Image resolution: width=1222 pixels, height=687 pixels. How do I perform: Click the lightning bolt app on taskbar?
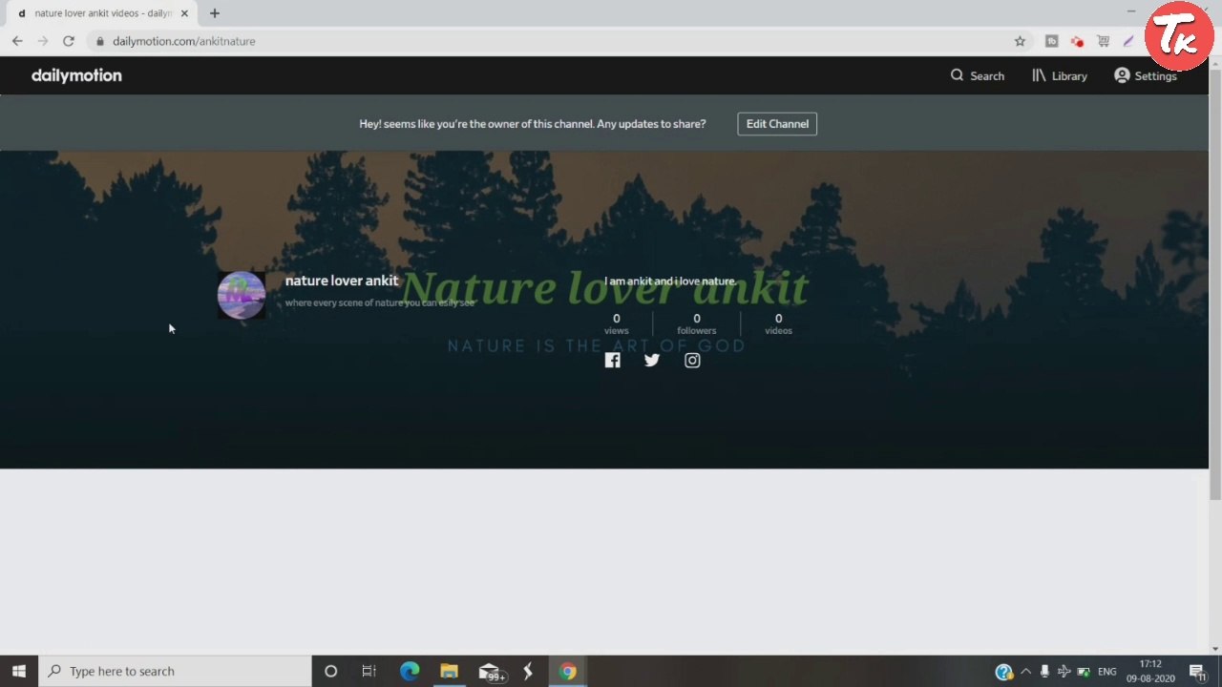(x=528, y=671)
